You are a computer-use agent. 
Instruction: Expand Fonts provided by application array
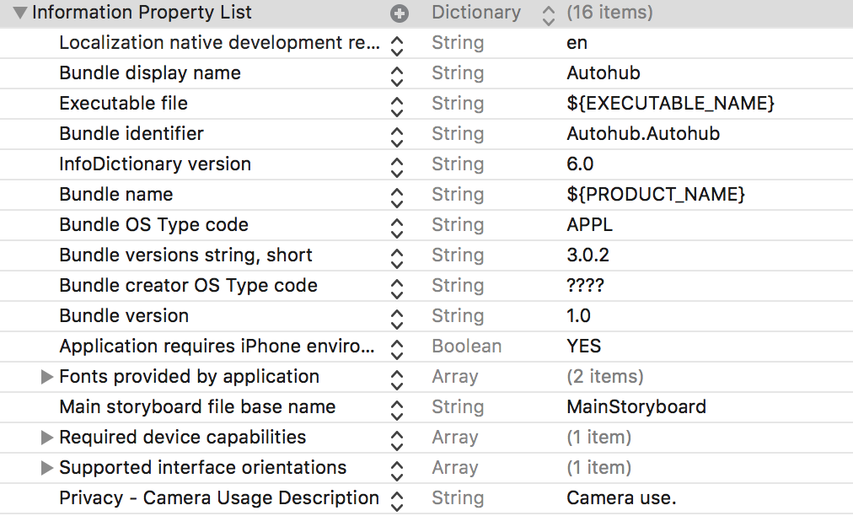47,377
